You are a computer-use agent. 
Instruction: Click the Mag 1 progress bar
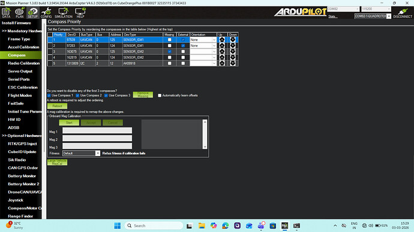pyautogui.click(x=97, y=130)
